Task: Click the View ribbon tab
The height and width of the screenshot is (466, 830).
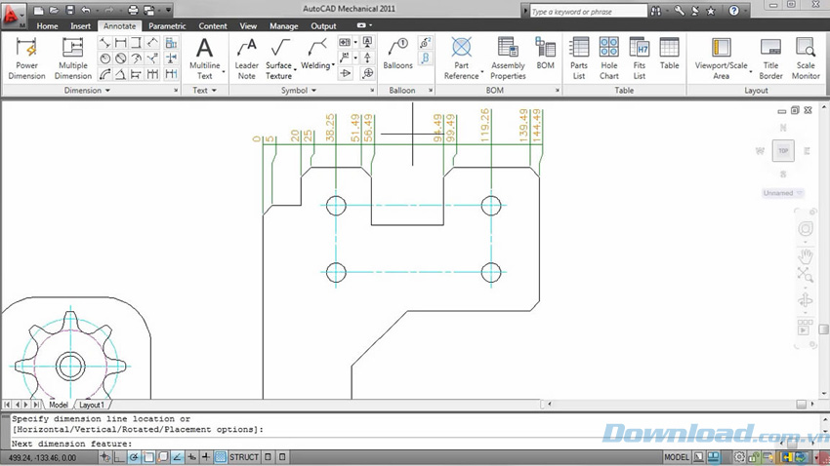Action: [x=248, y=26]
